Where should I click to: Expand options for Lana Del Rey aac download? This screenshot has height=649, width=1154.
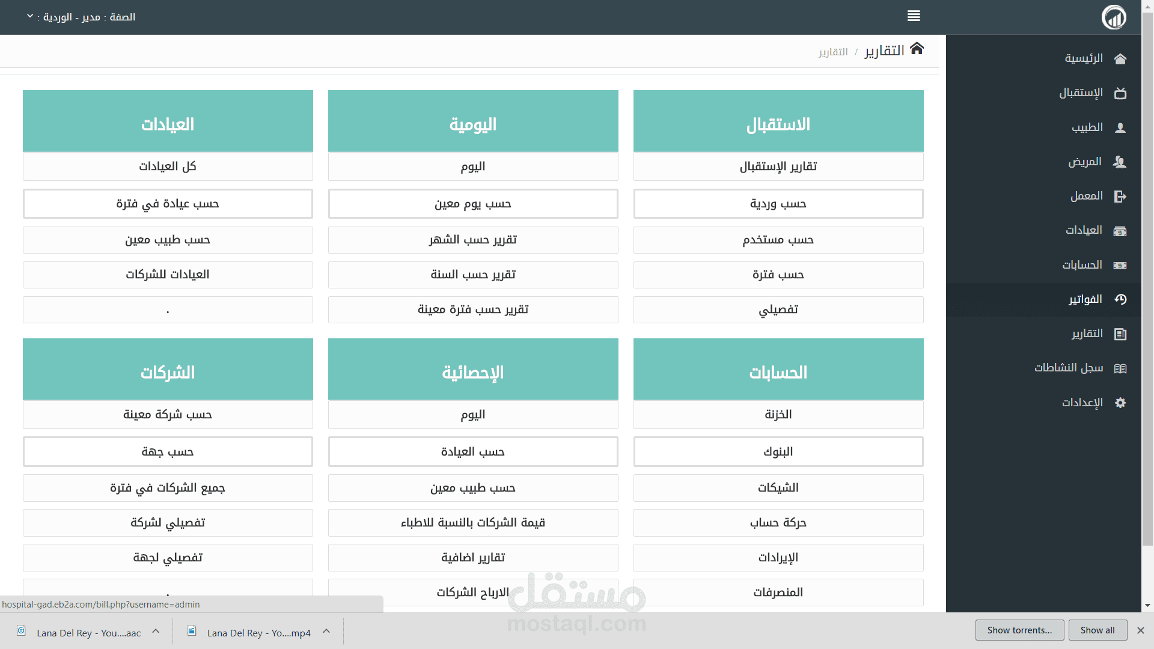pyautogui.click(x=156, y=631)
